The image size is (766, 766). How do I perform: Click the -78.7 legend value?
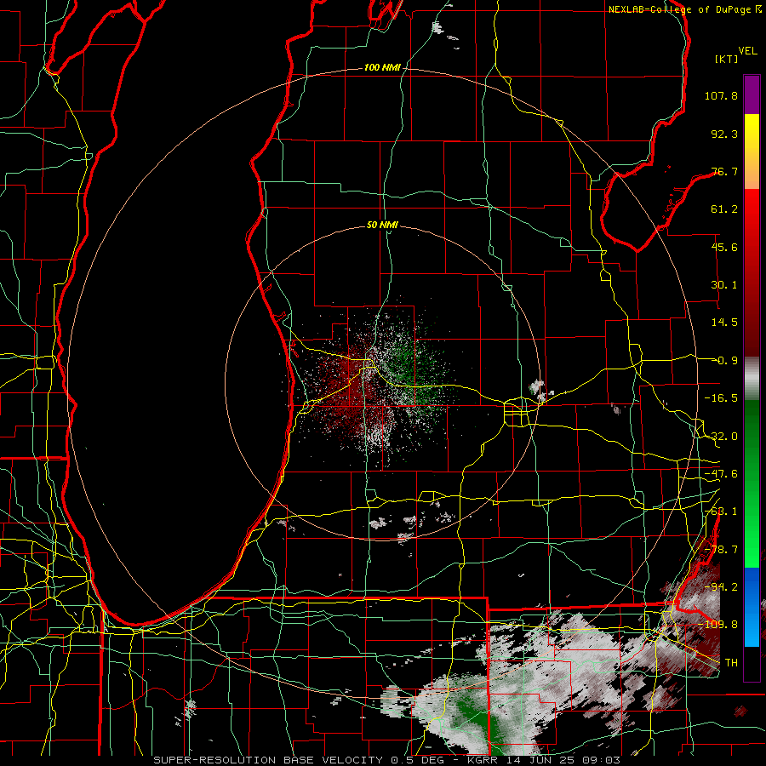[x=721, y=550]
